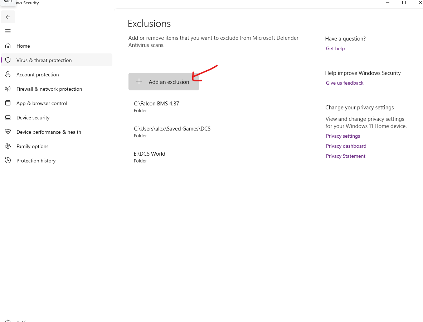Open Privacy settings link
Screen dimensions: 423x322
(x=343, y=136)
